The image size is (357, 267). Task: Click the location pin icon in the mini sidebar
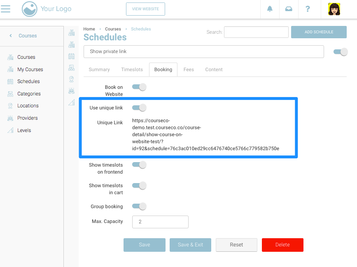[x=71, y=79]
